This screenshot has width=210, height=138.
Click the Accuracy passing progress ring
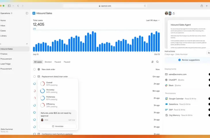pos(42,91)
